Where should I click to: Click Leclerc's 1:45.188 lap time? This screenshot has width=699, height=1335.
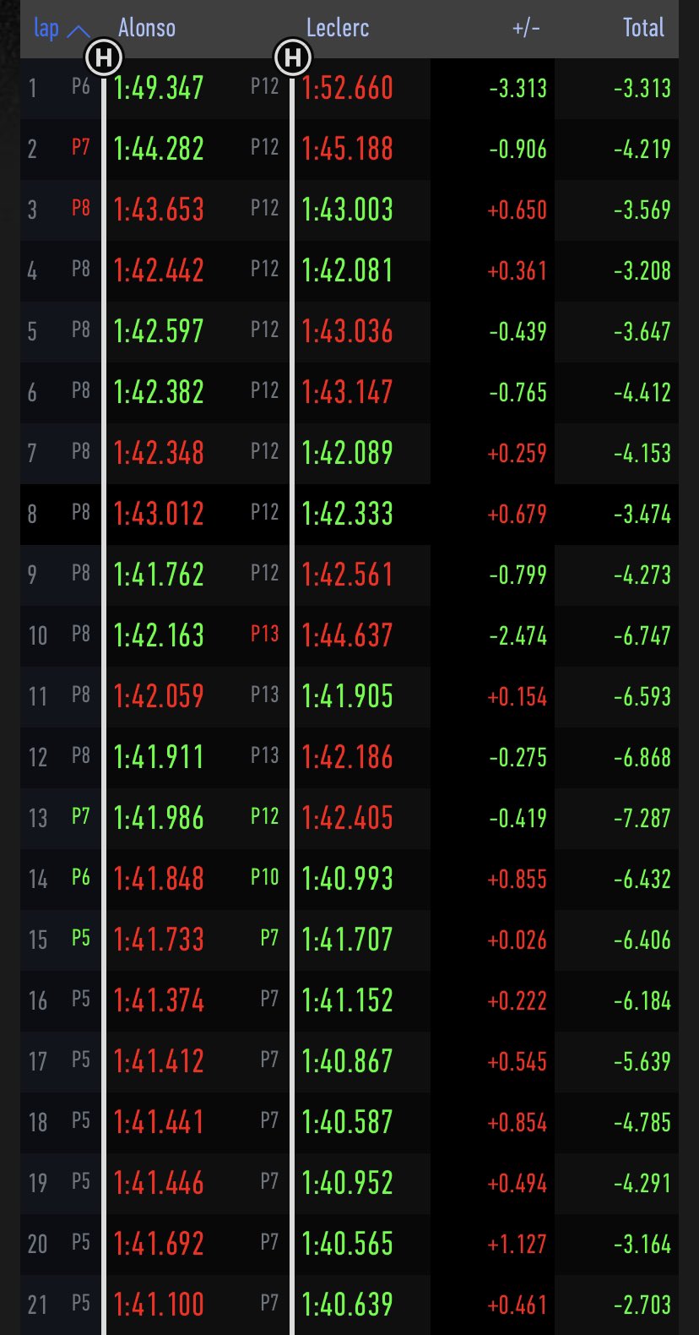pyautogui.click(x=348, y=149)
